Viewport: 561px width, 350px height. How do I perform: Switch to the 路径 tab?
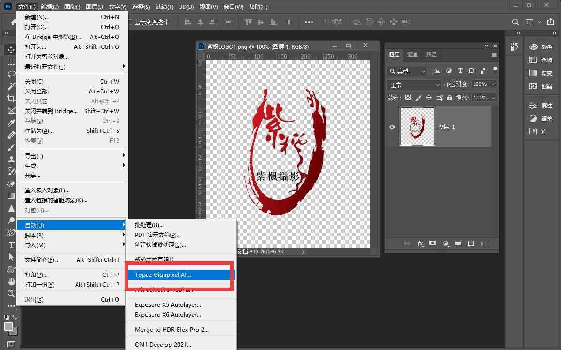[x=431, y=54]
